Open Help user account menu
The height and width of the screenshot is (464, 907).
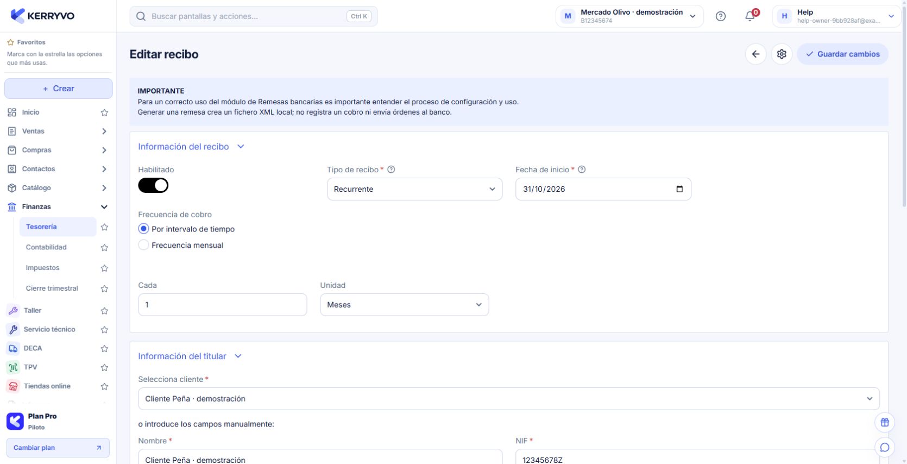(836, 16)
